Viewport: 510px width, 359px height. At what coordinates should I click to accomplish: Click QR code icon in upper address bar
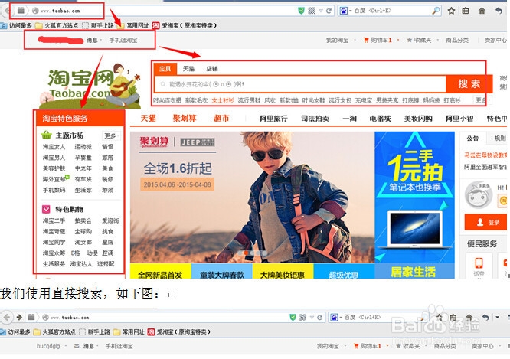click(x=312, y=11)
